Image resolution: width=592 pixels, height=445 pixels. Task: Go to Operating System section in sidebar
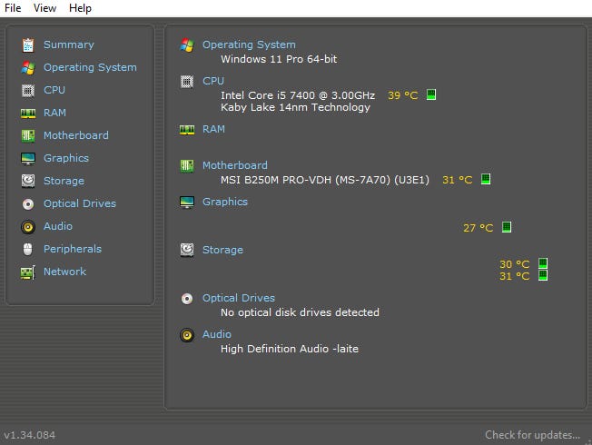90,67
